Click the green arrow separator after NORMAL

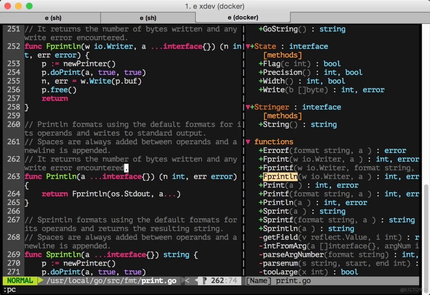pyautogui.click(x=41, y=281)
